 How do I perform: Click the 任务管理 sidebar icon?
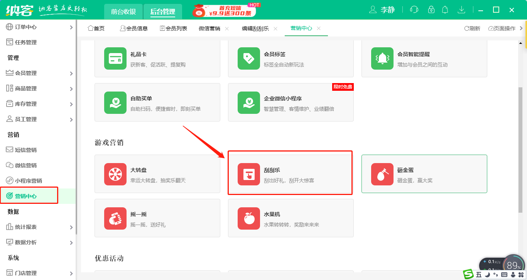pos(10,42)
